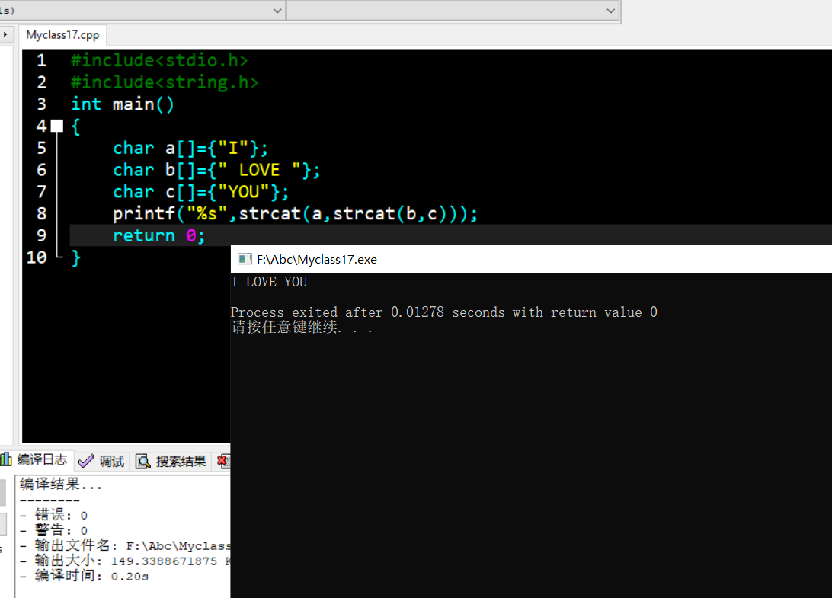
Task: Click the 'return 0;' code line
Action: [158, 235]
